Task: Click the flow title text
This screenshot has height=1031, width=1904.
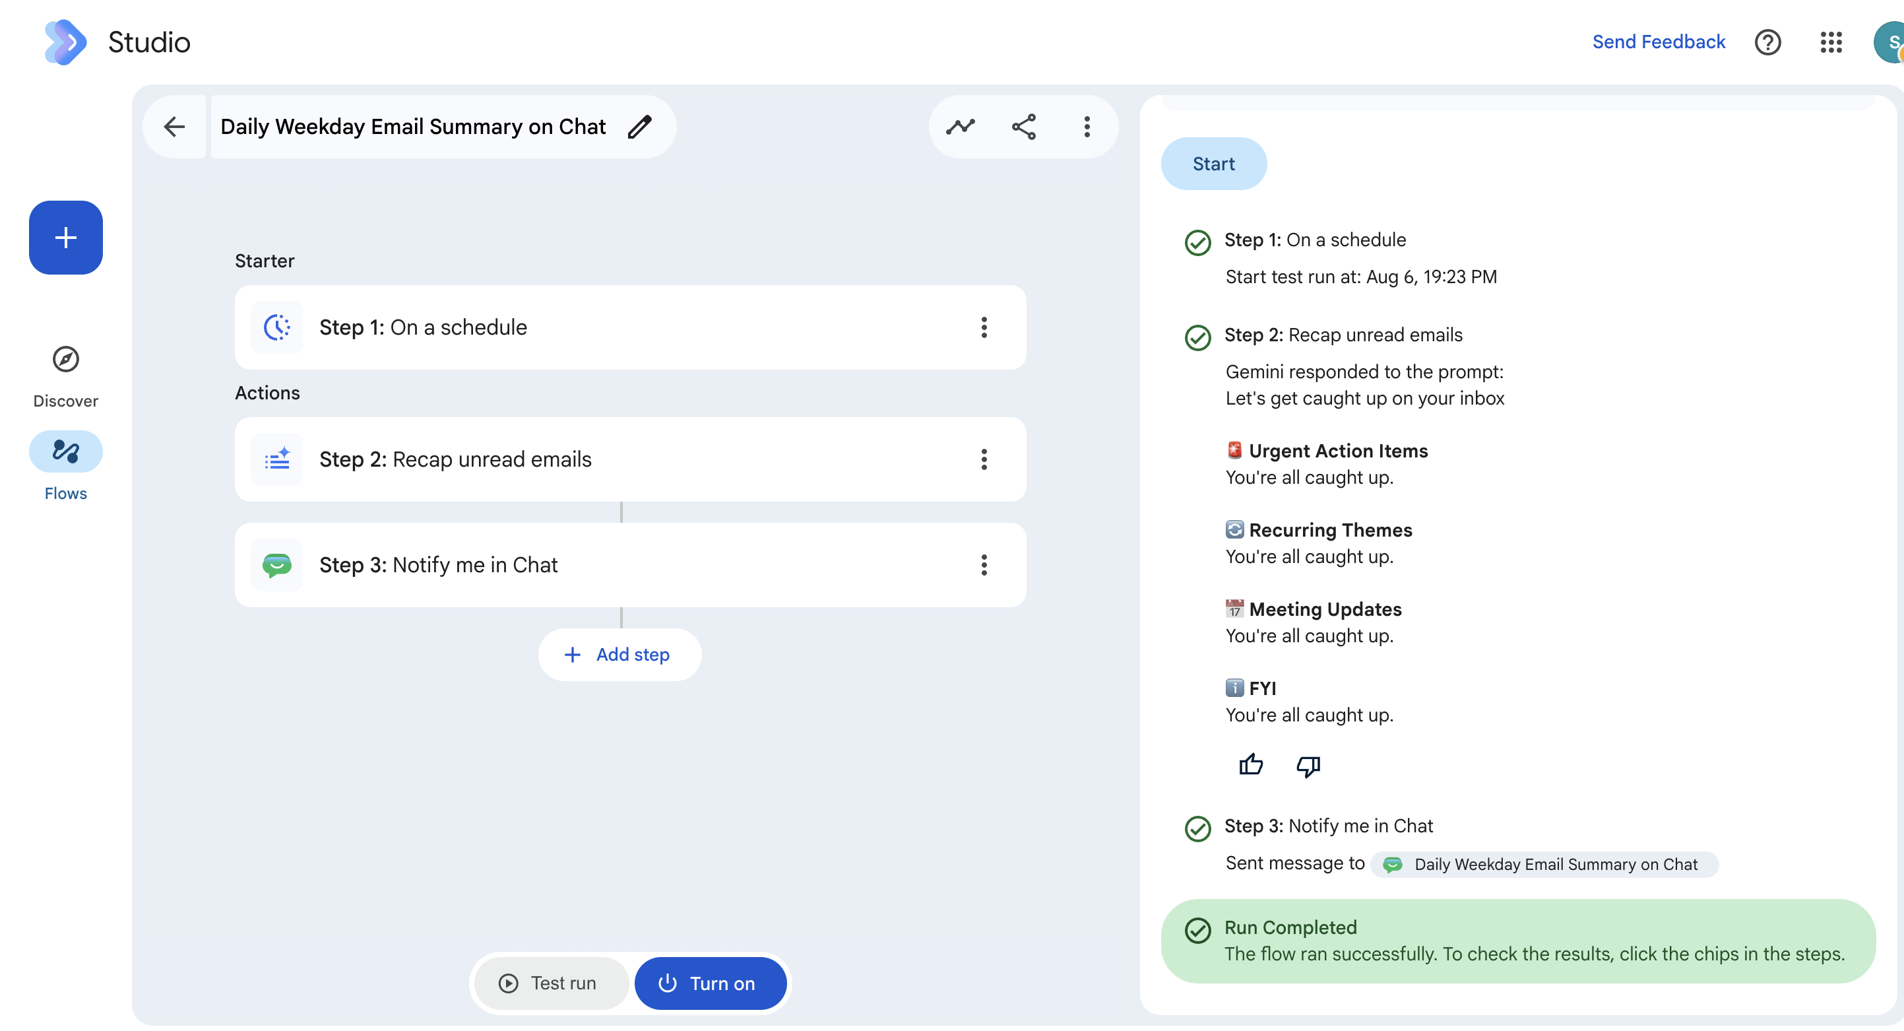Action: (x=413, y=127)
